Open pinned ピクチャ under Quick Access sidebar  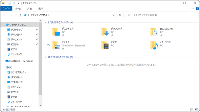pos(15,44)
